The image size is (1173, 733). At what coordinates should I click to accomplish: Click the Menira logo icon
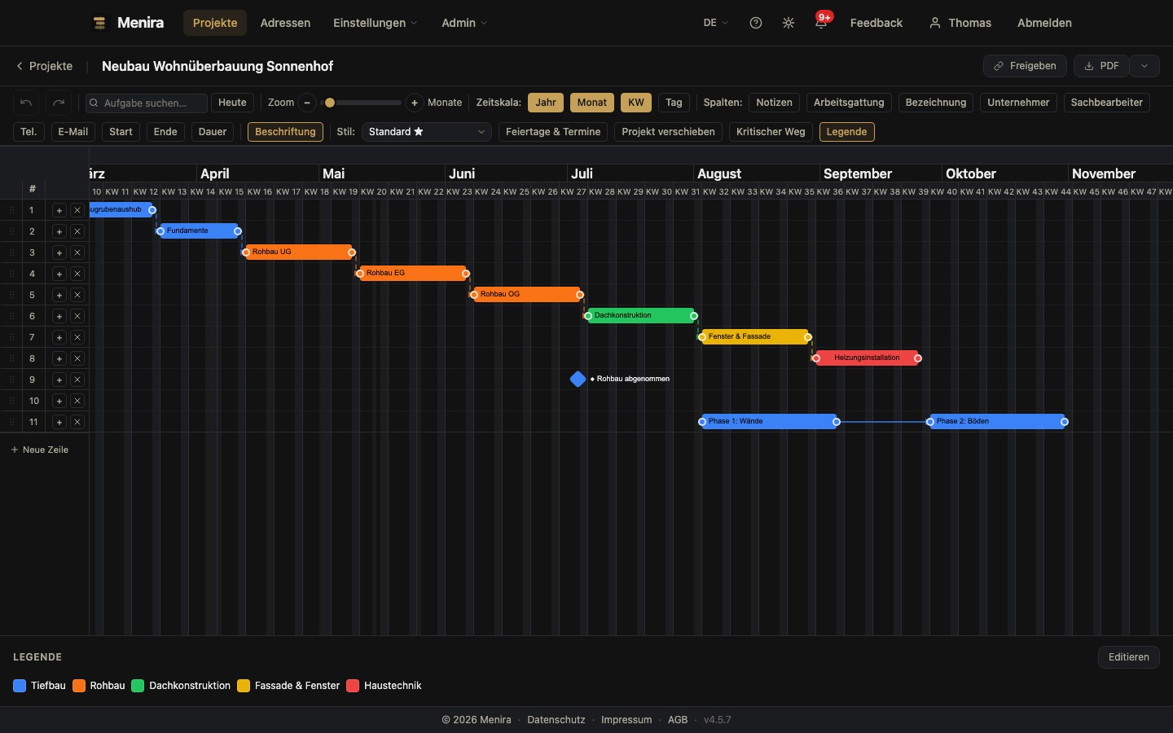point(99,23)
